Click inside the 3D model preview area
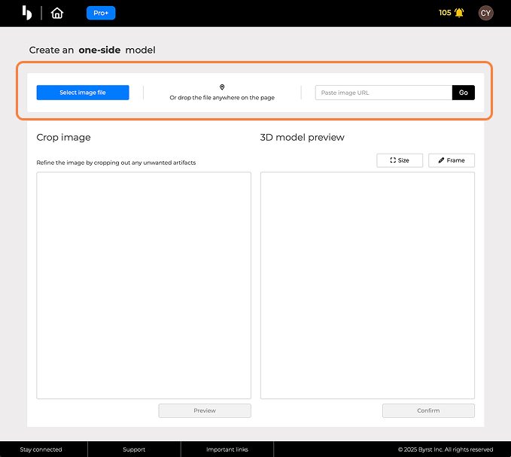Screen dimensions: 511x457 (367, 285)
